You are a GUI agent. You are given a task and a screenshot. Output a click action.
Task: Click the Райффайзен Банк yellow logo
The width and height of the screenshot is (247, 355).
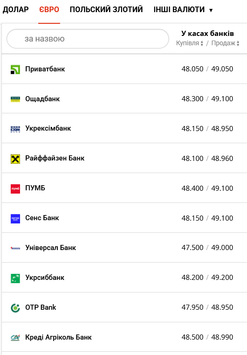(15, 159)
